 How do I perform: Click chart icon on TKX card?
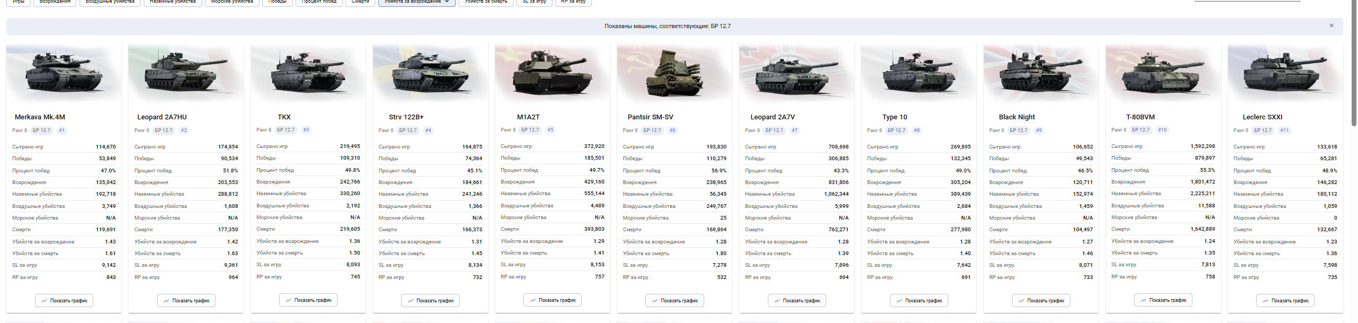pyautogui.click(x=288, y=300)
